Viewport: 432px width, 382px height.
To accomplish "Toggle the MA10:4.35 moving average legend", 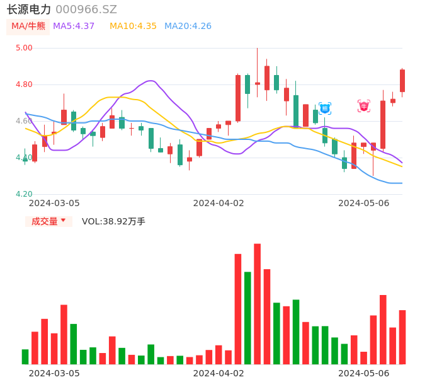I will click(x=133, y=26).
